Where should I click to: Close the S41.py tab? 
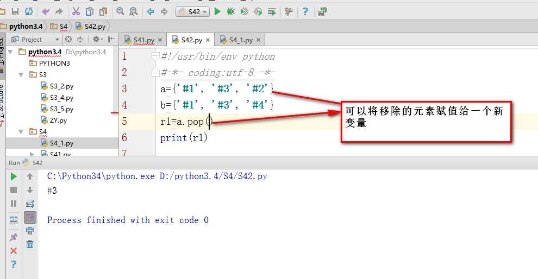tap(160, 40)
